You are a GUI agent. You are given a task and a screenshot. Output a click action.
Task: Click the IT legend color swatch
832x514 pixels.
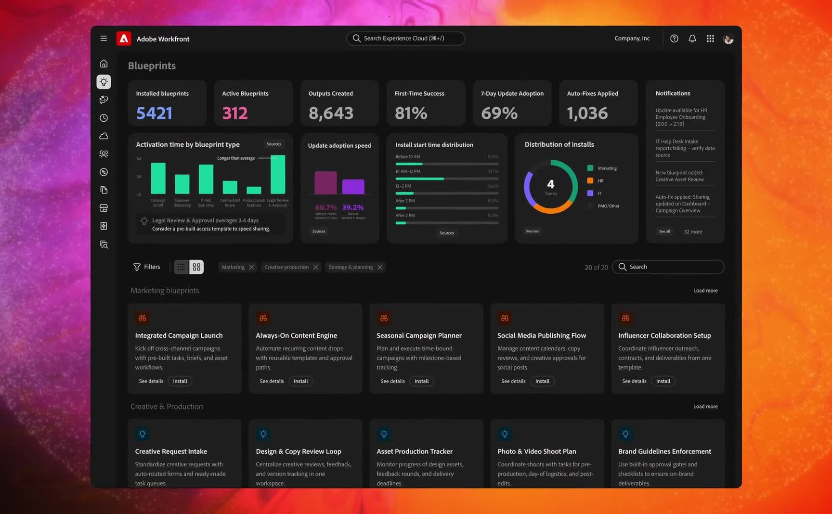pos(590,193)
